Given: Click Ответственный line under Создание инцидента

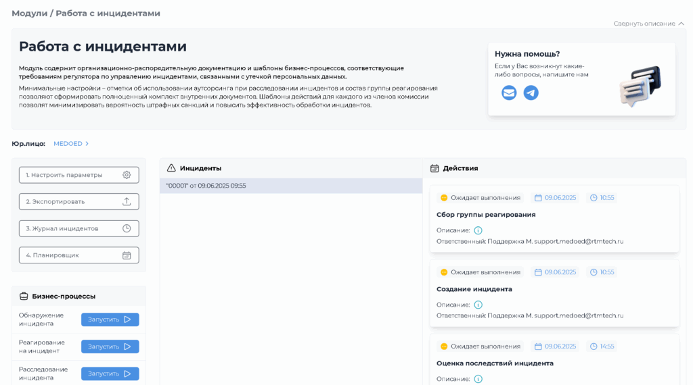Looking at the screenshot, I should tap(530, 315).
